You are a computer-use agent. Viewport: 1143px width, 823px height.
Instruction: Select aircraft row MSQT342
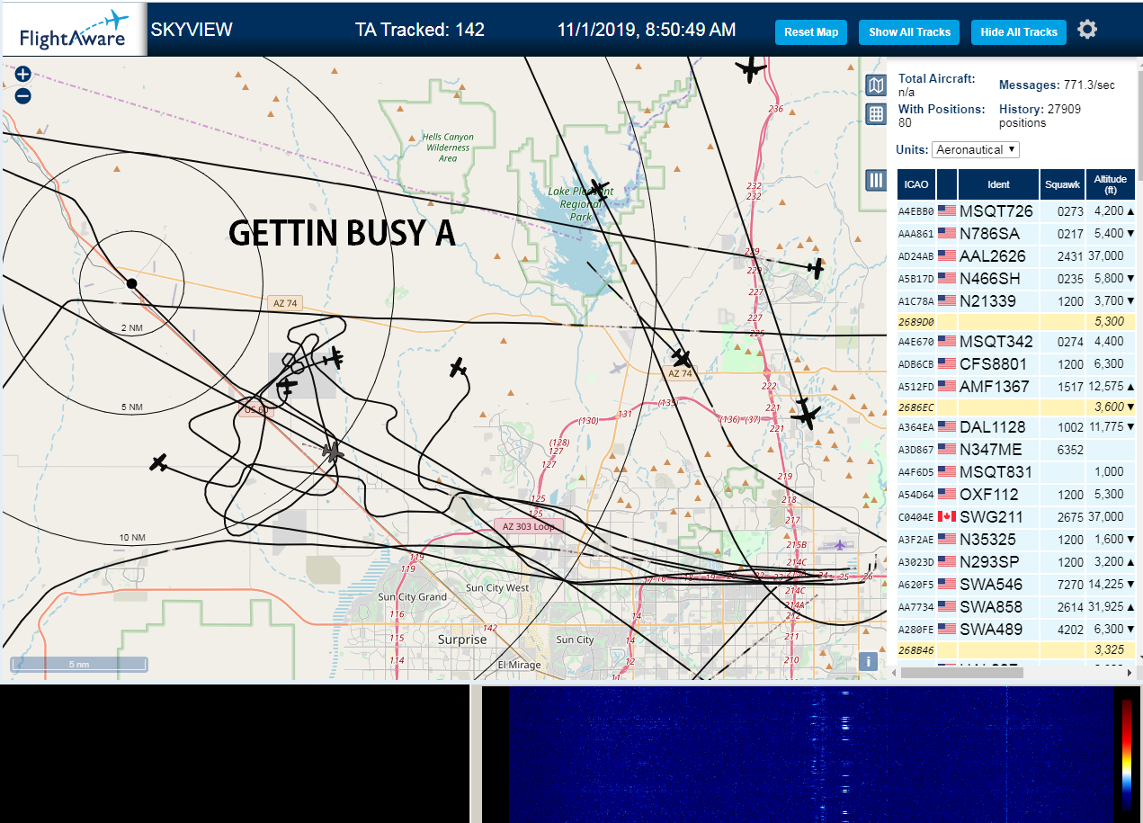click(1016, 342)
